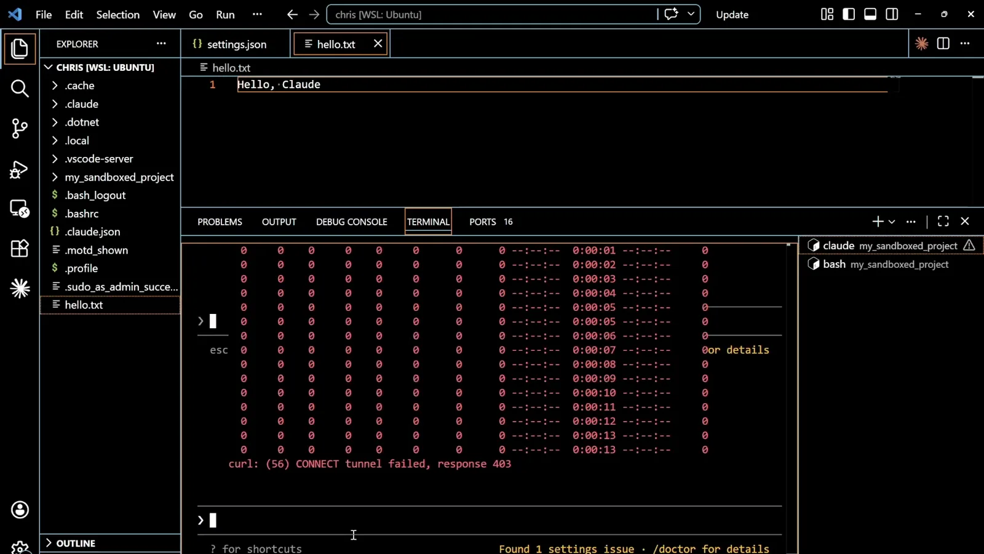
Task: Click the Update button
Action: pyautogui.click(x=732, y=14)
